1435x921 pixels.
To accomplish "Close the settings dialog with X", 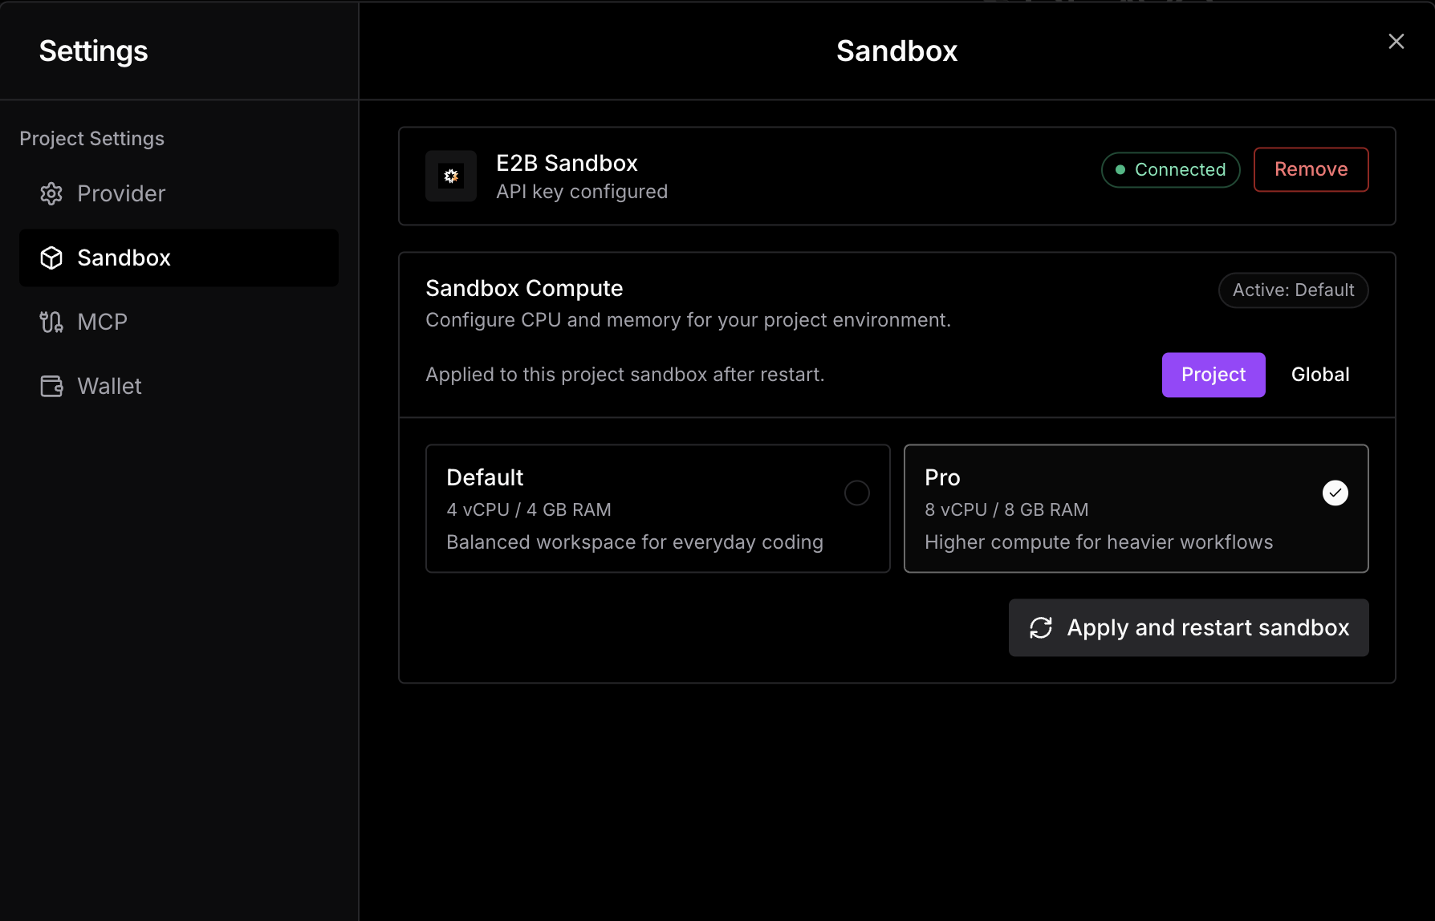I will [1396, 42].
